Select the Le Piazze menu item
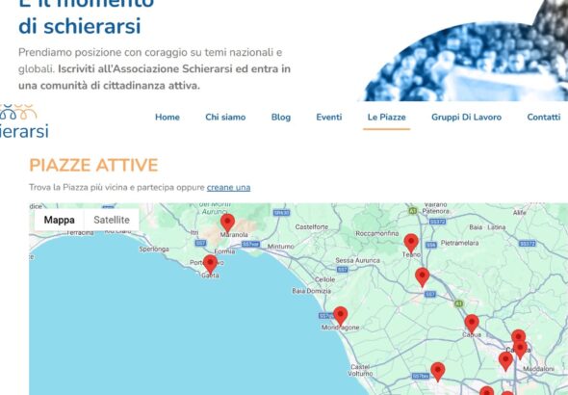Screen dimensions: 568x395 click(x=386, y=118)
